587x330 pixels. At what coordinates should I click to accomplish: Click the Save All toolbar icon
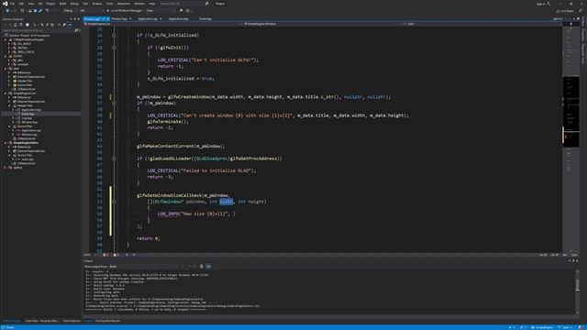[40, 11]
